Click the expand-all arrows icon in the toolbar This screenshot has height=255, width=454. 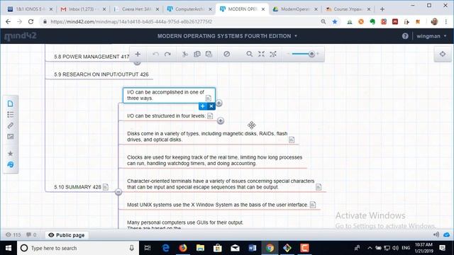point(273,54)
